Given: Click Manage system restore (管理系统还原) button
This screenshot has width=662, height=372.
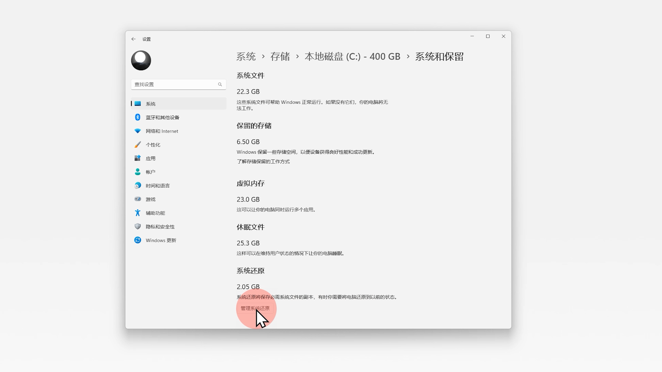Looking at the screenshot, I should coord(255,308).
